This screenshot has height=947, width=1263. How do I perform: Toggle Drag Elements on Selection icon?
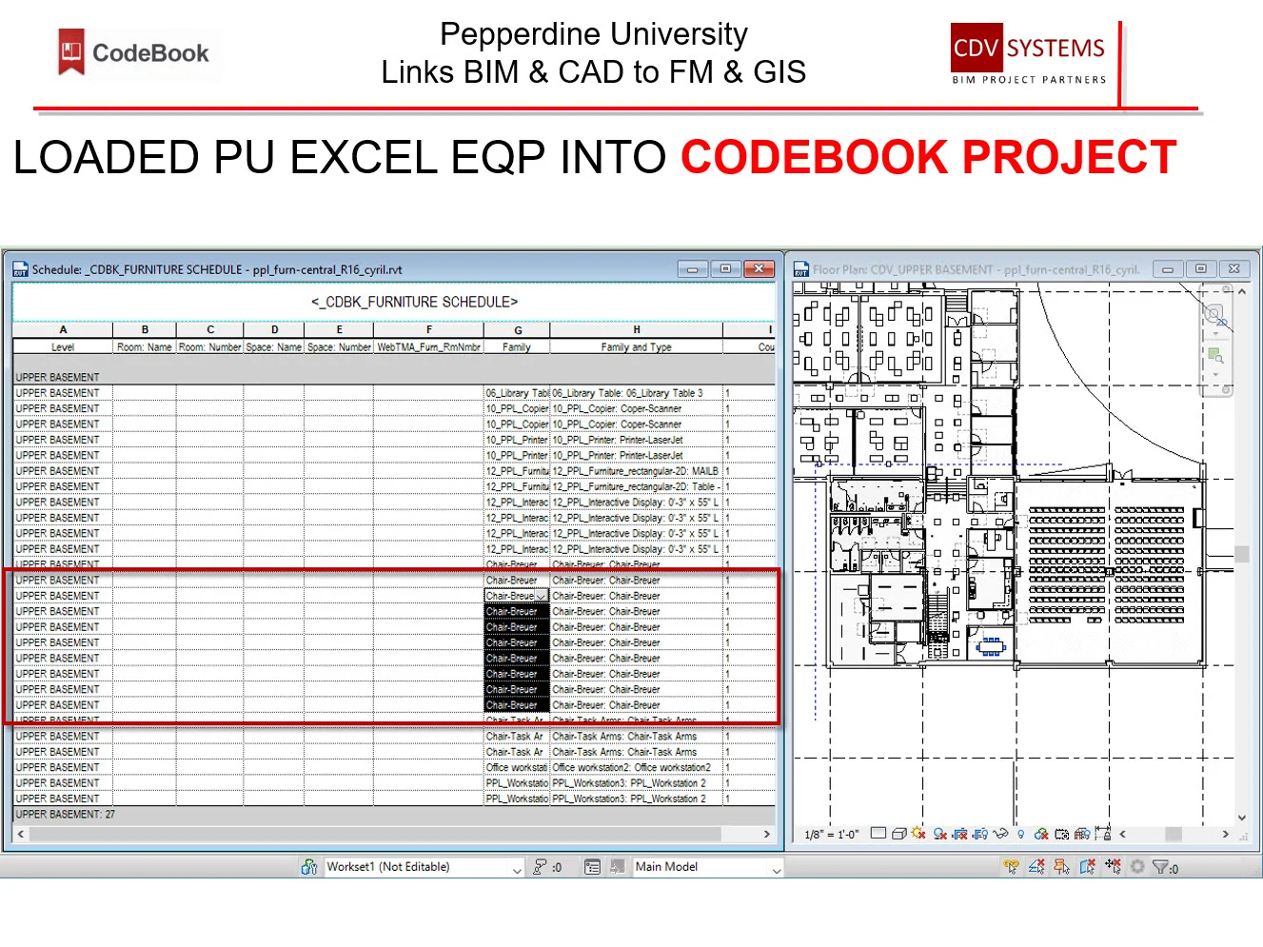1114,867
